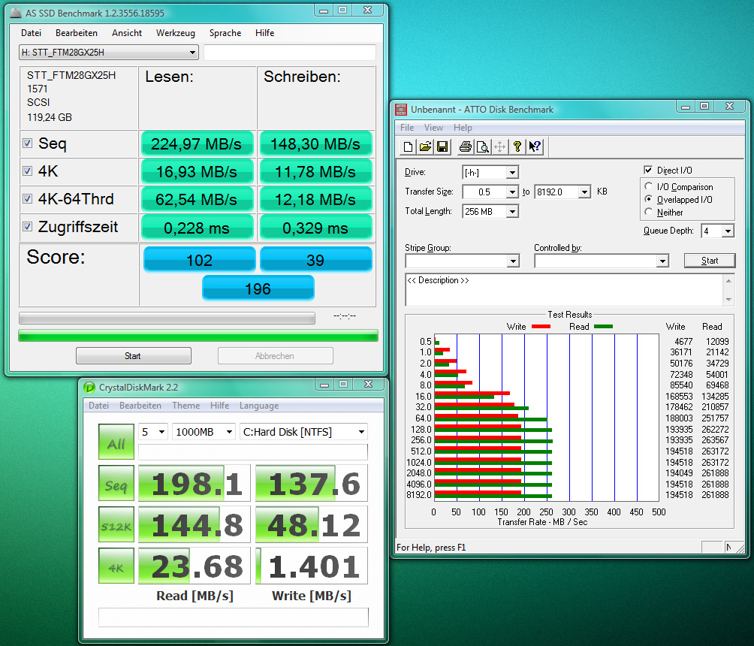
Task: Open the Ansicht menu
Action: point(127,33)
